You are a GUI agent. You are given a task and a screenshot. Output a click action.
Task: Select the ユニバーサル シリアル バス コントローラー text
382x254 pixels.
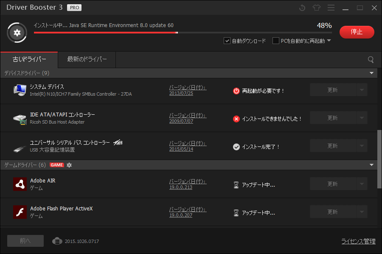(70, 143)
